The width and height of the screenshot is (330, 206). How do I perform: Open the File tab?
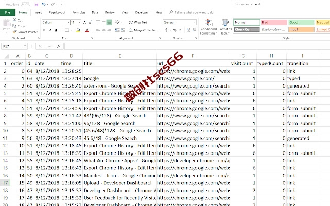[x=7, y=12]
